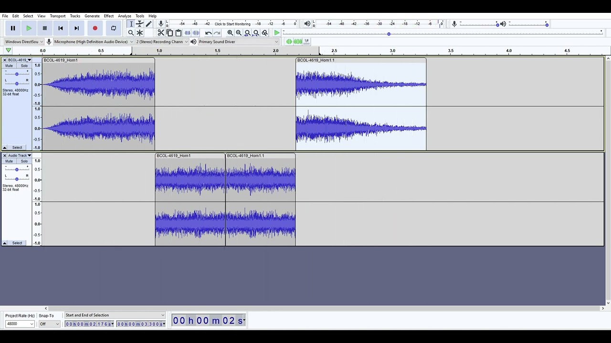Collapse the Audio Track with arrow
This screenshot has width=611, height=343.
point(5,243)
